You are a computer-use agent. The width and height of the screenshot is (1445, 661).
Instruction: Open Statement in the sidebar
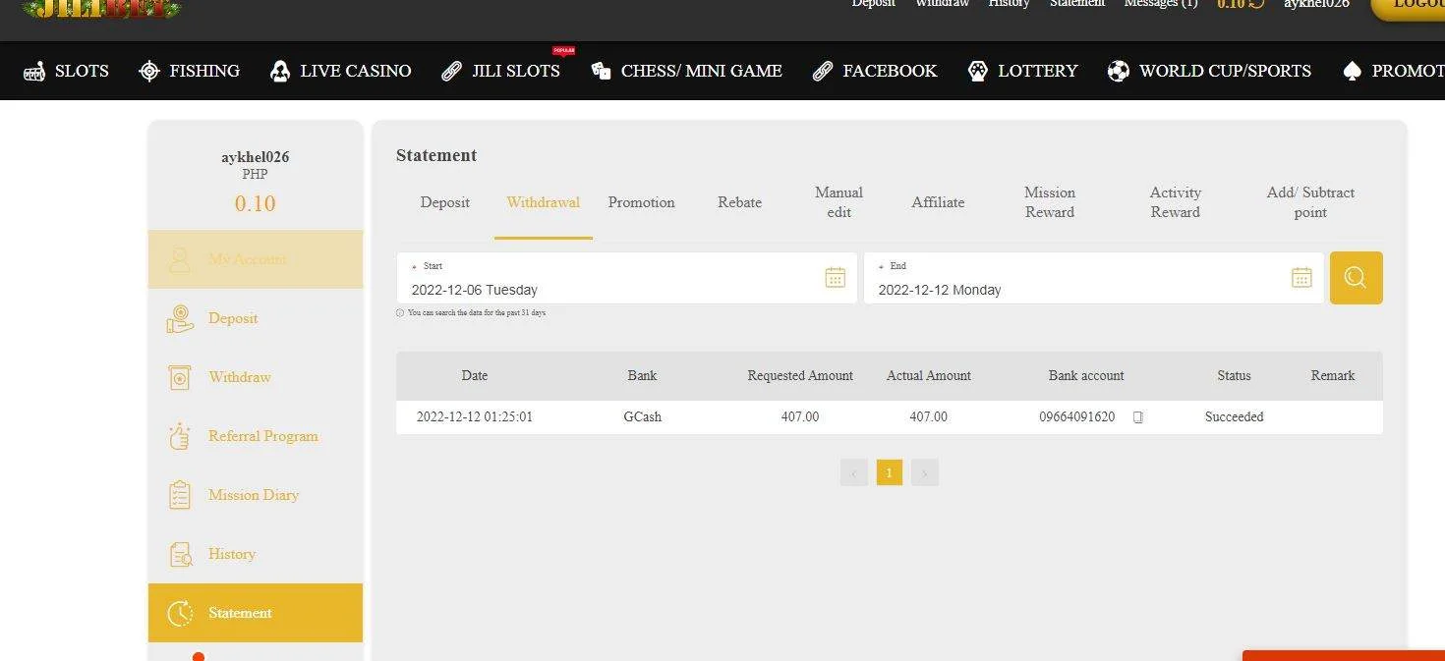(256, 613)
